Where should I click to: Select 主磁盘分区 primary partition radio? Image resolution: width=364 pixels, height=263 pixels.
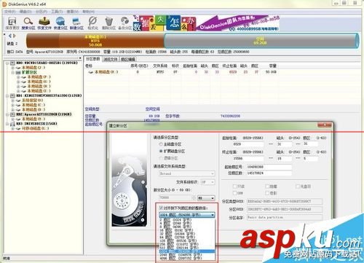pos(161,144)
